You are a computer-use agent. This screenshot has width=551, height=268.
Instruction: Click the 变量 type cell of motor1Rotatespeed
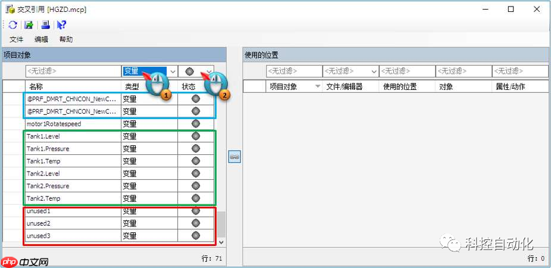click(150, 124)
